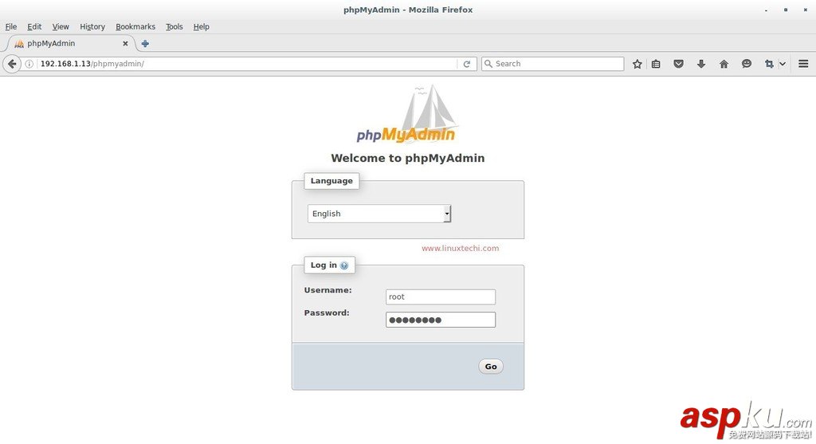Click the Firefox Search box
Image resolution: width=816 pixels, height=444 pixels.
[553, 64]
